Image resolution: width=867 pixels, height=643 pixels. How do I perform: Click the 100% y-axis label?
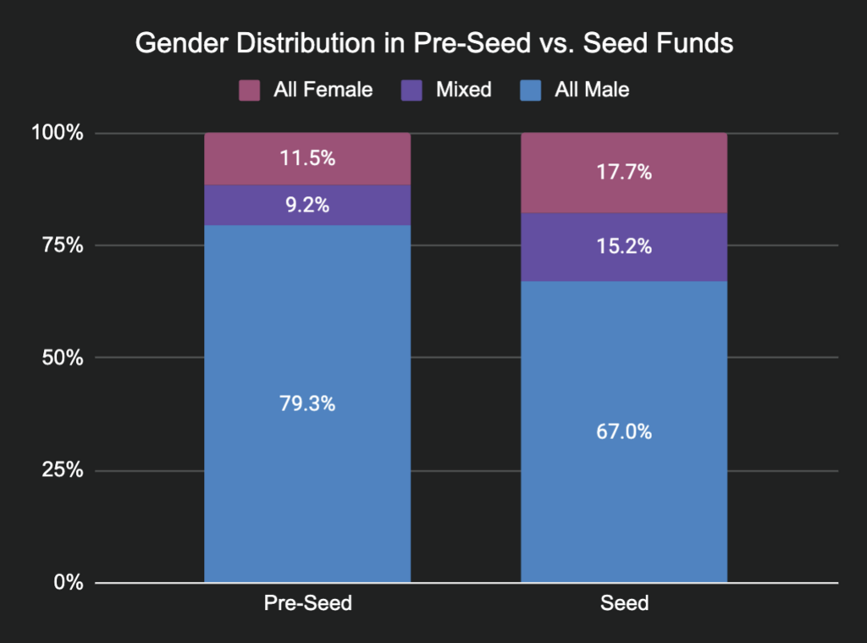58,134
